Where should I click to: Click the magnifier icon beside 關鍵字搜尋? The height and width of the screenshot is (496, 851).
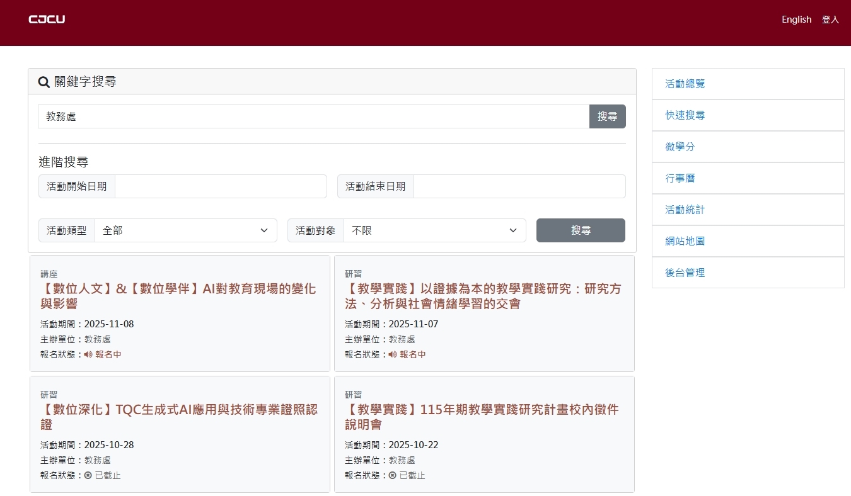(x=44, y=82)
